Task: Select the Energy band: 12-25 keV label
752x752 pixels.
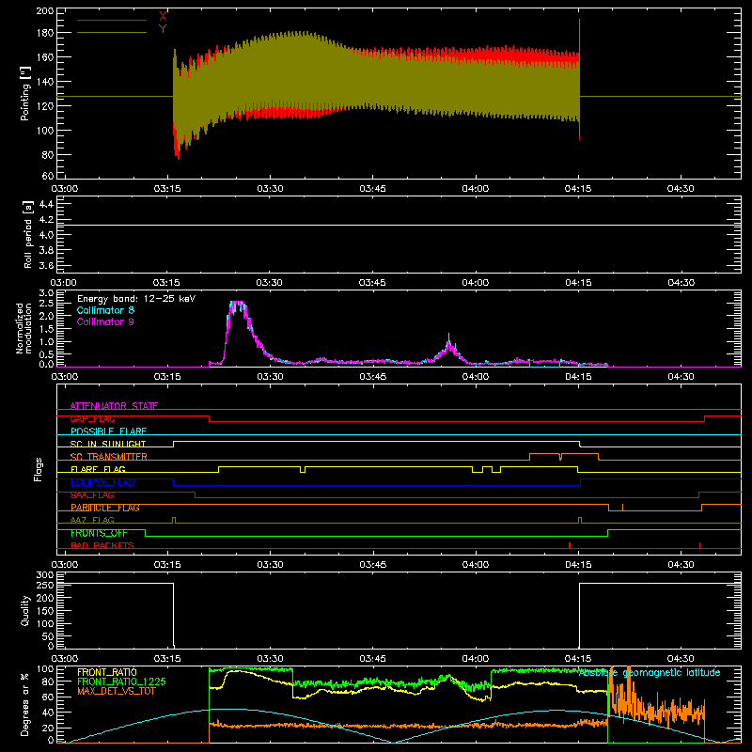Action: coord(136,299)
